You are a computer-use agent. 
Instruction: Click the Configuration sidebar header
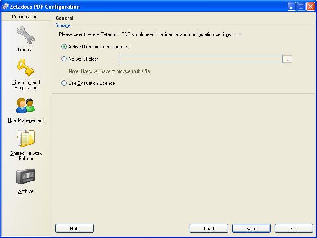pyautogui.click(x=25, y=16)
